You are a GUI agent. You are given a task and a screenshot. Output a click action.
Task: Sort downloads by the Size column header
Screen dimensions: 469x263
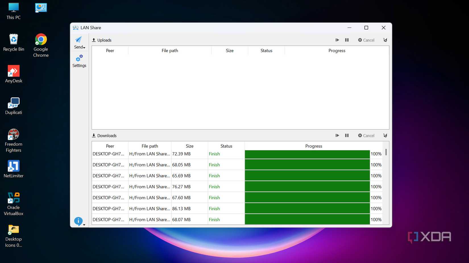189,146
